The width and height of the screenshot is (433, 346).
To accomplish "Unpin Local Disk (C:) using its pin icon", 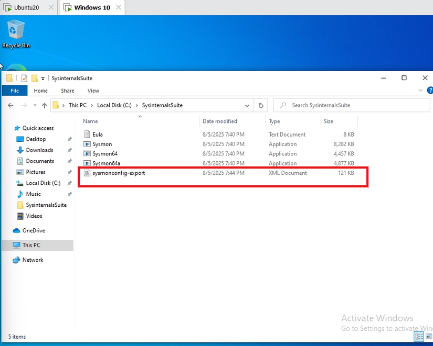I will (x=70, y=183).
